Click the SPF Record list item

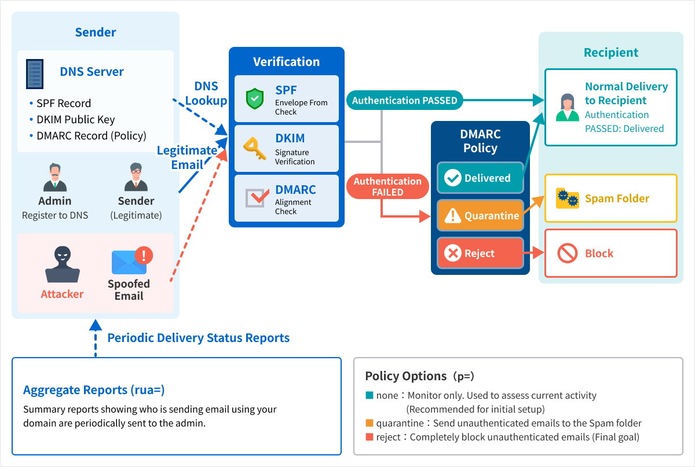pyautogui.click(x=64, y=104)
